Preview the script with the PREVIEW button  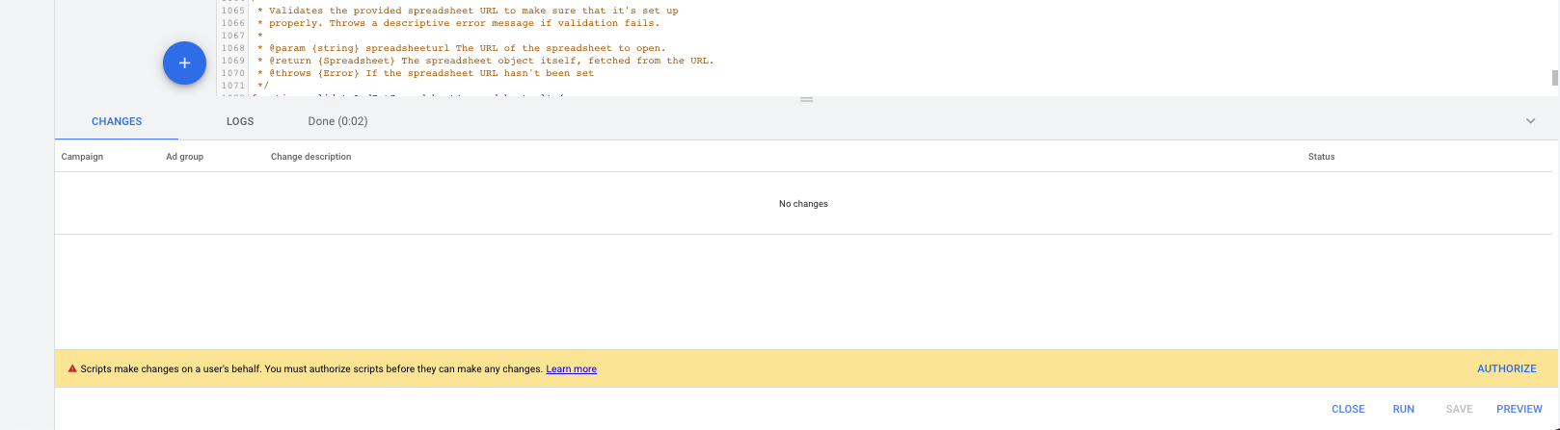pyautogui.click(x=1519, y=409)
